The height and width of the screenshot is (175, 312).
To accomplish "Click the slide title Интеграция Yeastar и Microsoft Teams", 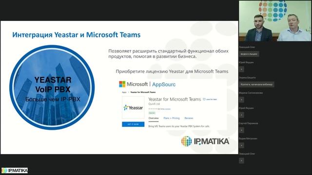I will 77,35.
